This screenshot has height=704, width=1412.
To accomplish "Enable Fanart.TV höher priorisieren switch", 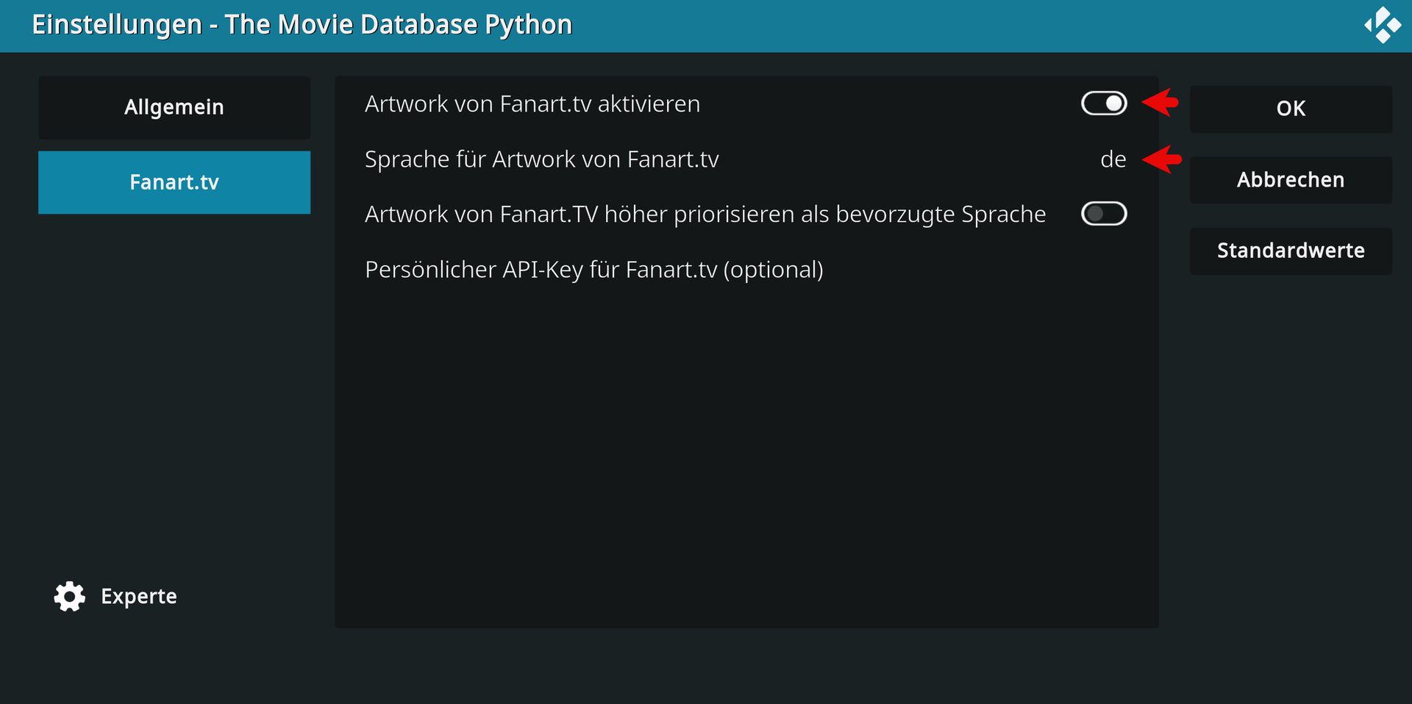I will pyautogui.click(x=1104, y=214).
